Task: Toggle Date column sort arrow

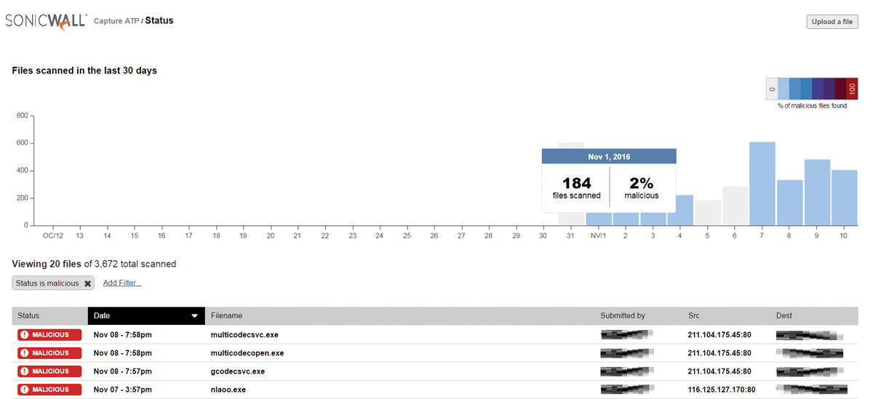Action: tap(194, 316)
